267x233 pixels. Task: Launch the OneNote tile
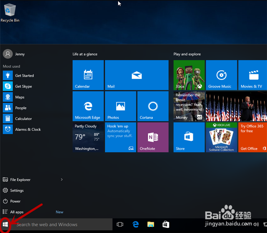153,137
